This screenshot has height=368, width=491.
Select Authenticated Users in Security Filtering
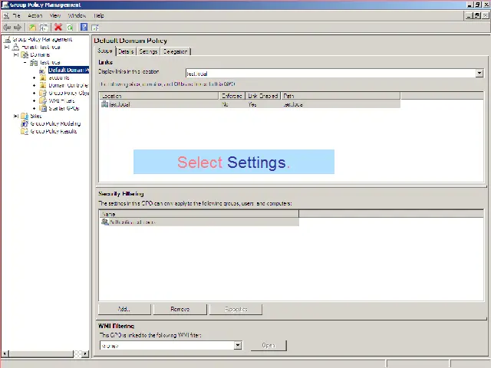132,222
